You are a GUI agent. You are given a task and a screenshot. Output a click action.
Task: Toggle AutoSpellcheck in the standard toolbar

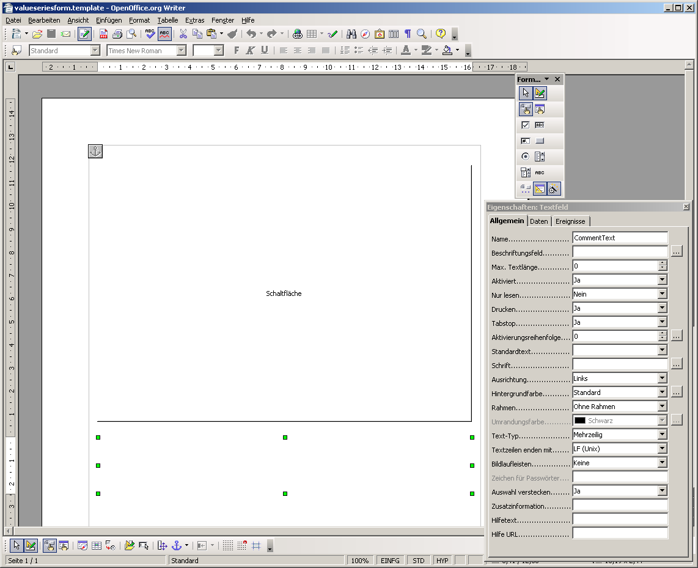[164, 34]
